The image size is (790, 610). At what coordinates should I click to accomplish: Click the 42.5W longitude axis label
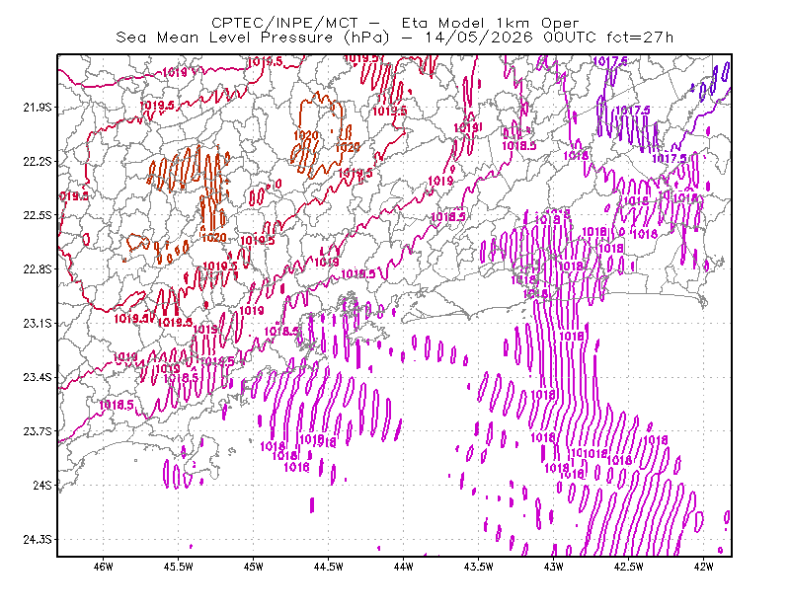click(x=629, y=567)
